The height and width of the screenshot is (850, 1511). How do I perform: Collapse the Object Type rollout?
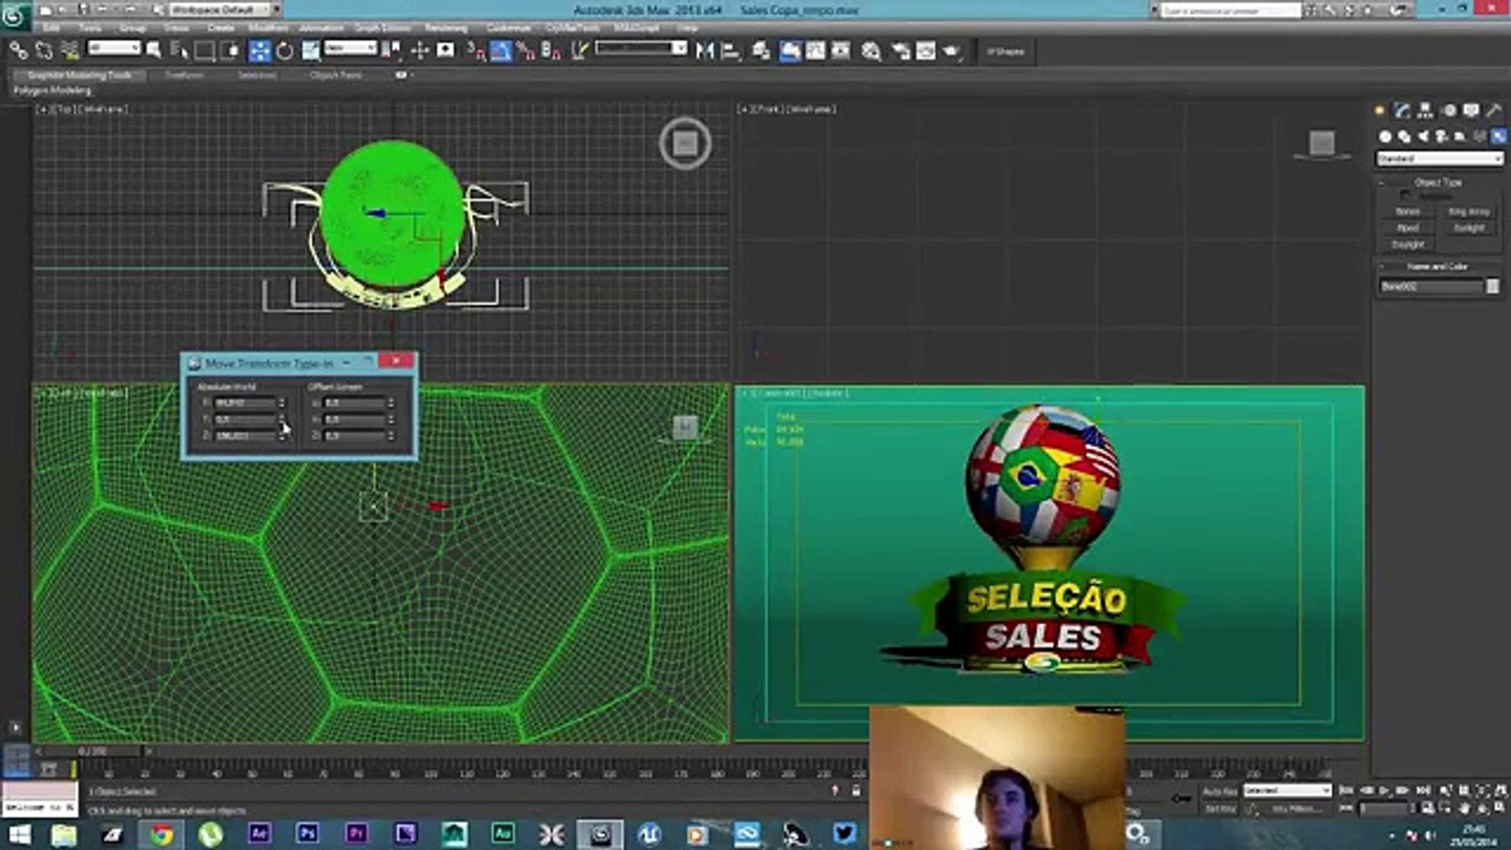1437,183
